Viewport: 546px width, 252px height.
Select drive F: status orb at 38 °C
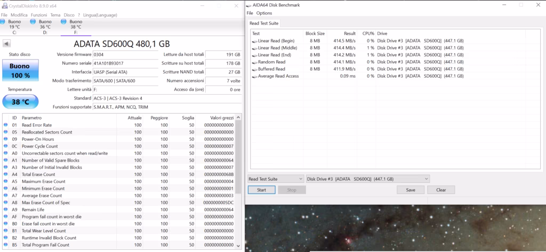pyautogui.click(x=63, y=21)
